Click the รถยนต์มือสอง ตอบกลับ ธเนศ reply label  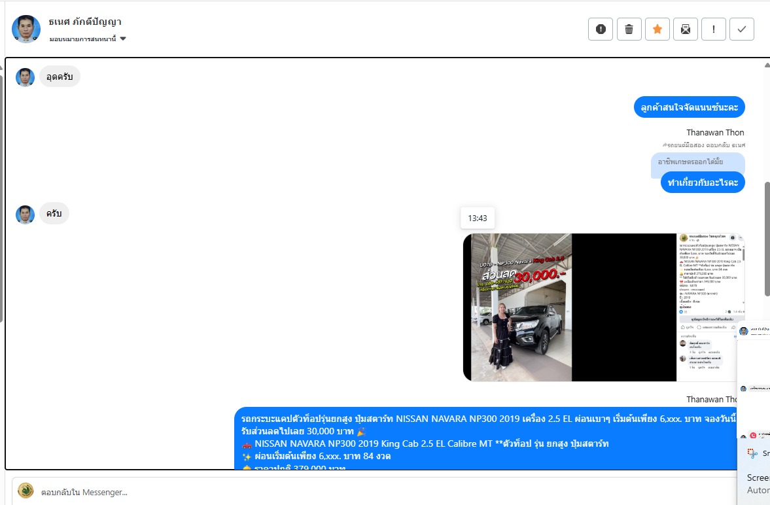point(703,145)
